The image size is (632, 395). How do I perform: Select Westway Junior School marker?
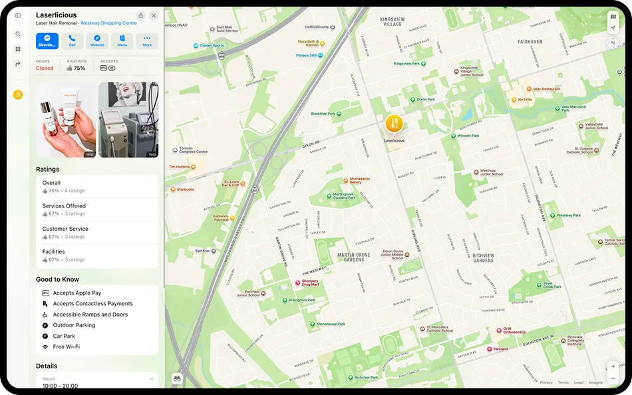476,172
